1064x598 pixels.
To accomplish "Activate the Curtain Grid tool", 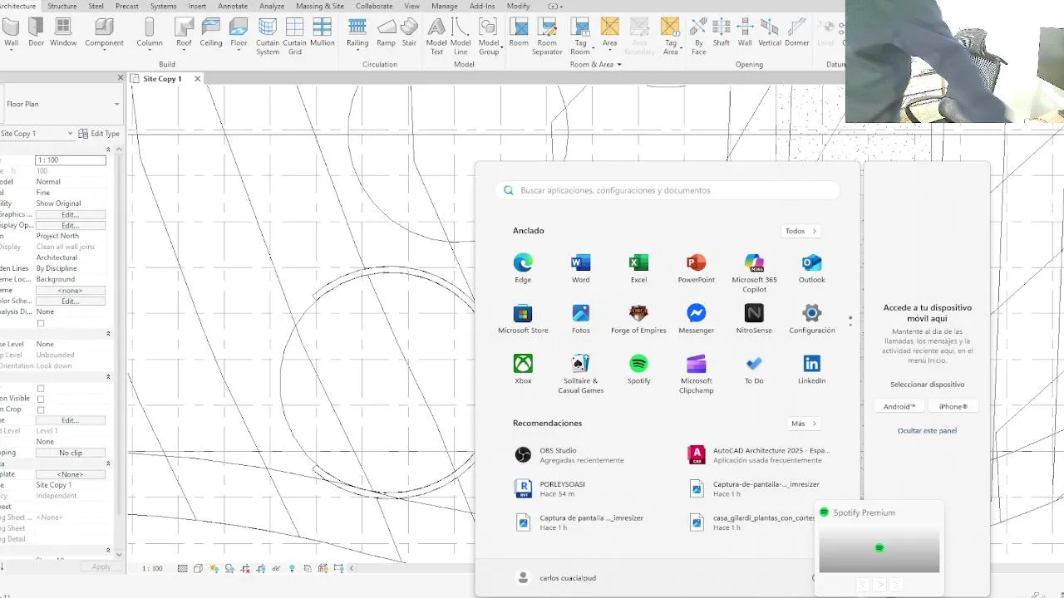I will pyautogui.click(x=295, y=37).
